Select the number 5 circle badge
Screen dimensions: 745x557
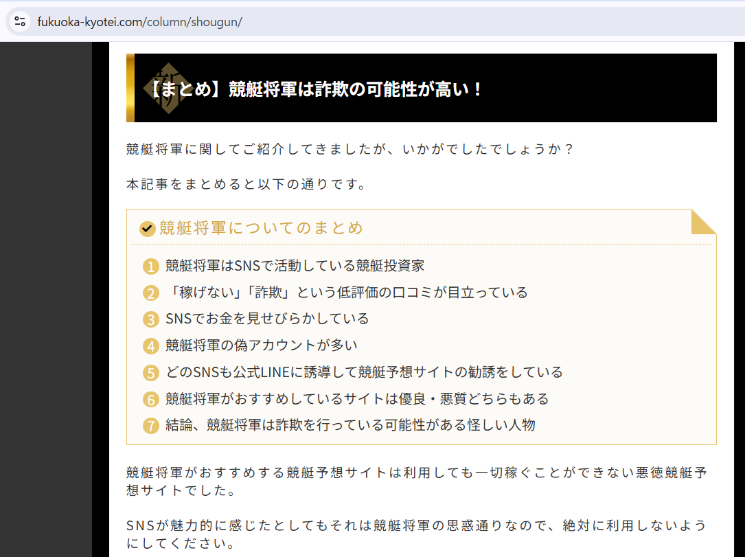pos(151,373)
